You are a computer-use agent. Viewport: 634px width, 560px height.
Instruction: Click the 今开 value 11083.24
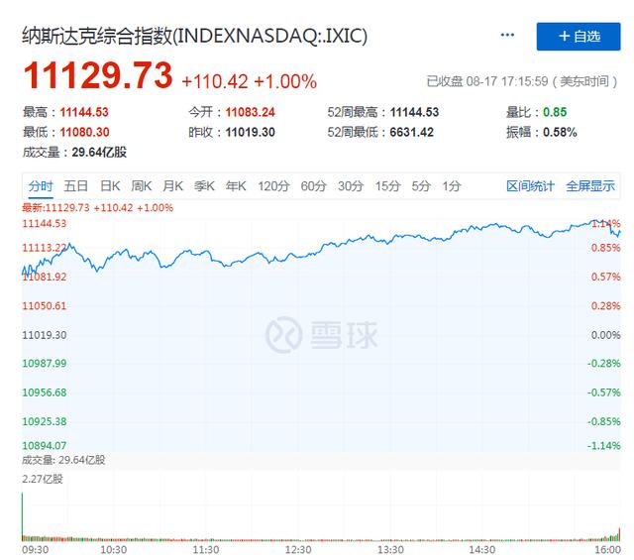[x=250, y=112]
